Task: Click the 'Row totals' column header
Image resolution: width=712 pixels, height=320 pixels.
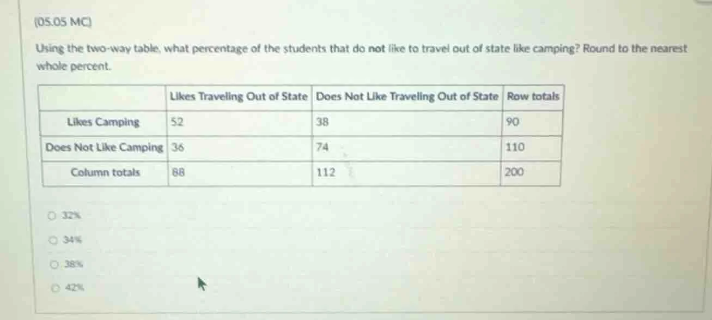Action: (532, 96)
